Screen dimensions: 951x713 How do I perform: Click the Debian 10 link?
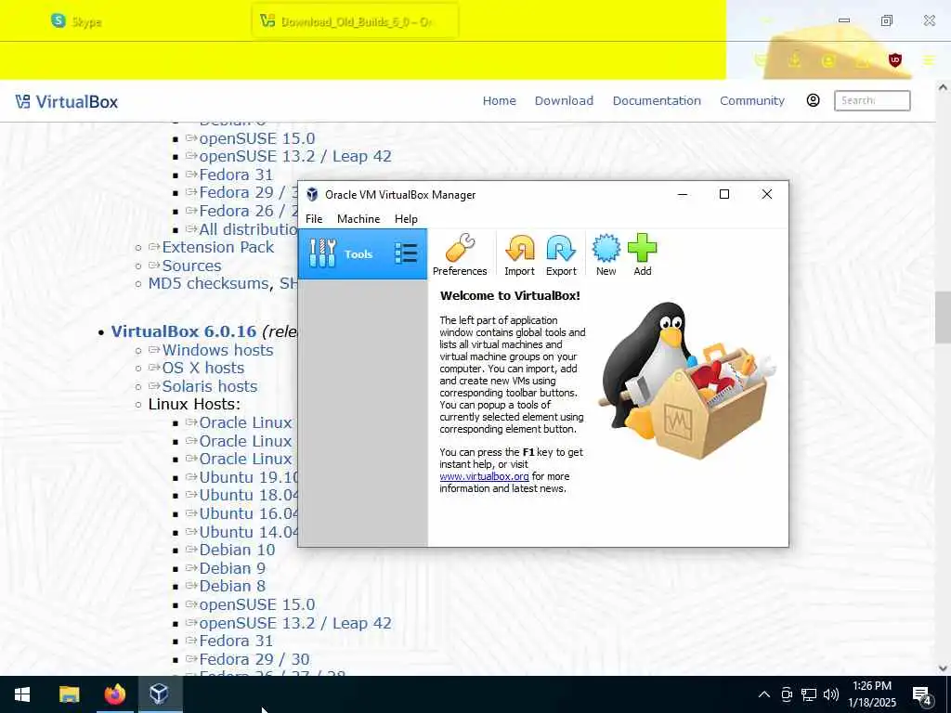click(x=237, y=550)
